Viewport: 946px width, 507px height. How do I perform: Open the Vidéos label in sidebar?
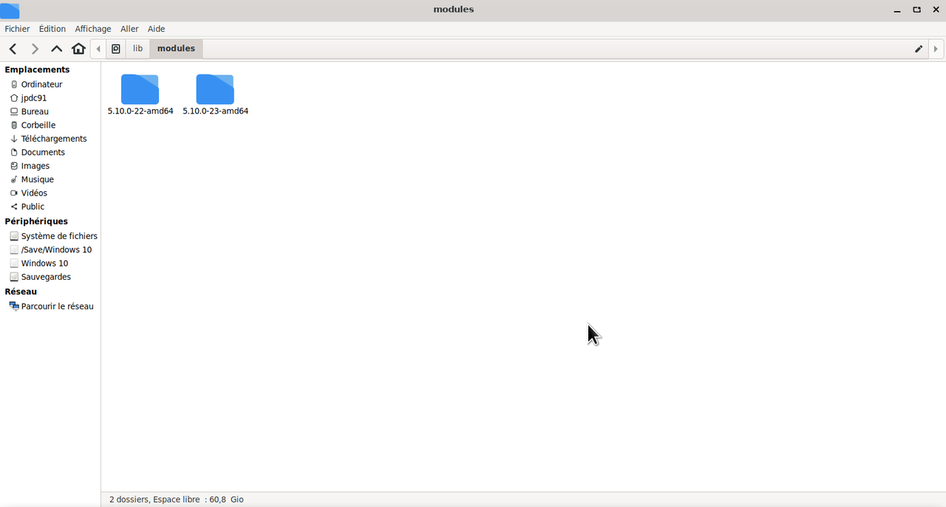pyautogui.click(x=34, y=193)
